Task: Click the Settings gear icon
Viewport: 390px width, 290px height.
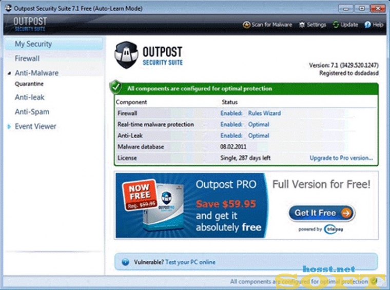Action: pyautogui.click(x=302, y=25)
